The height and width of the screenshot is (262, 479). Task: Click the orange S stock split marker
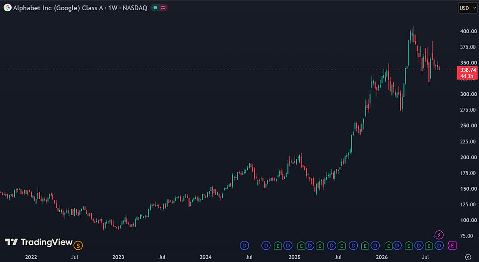78,245
